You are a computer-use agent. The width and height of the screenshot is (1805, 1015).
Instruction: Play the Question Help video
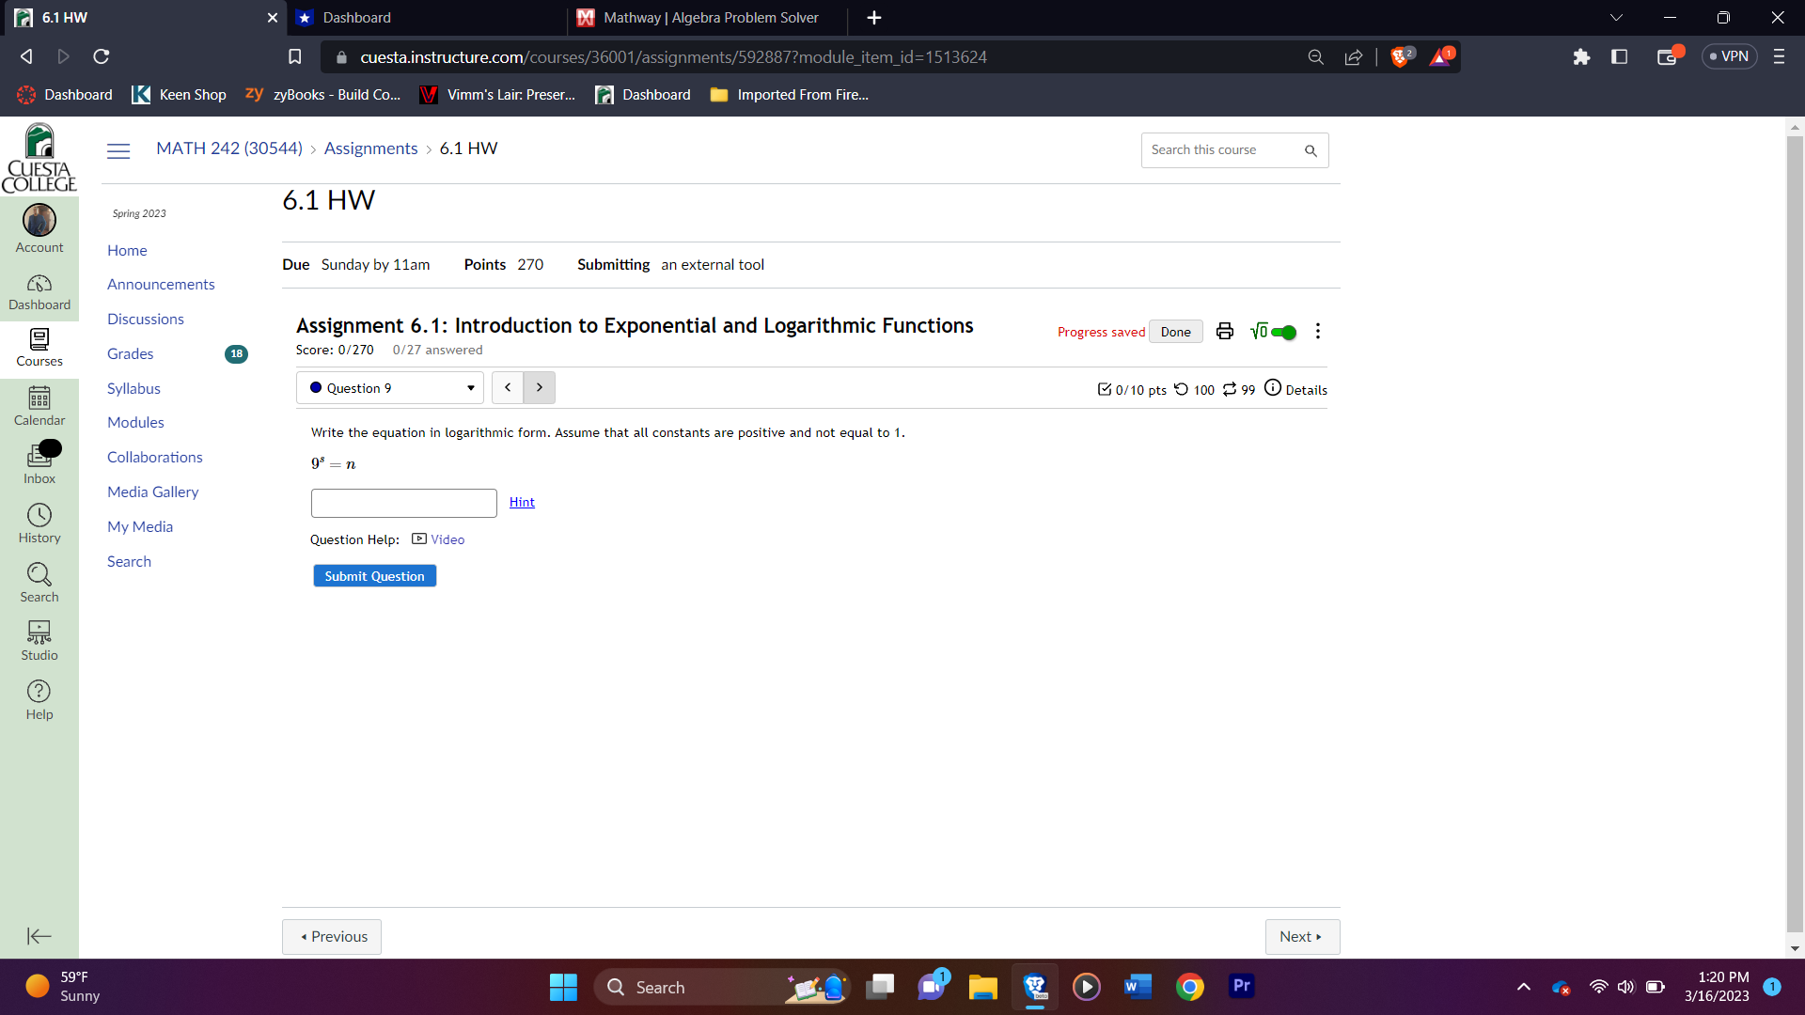click(438, 539)
